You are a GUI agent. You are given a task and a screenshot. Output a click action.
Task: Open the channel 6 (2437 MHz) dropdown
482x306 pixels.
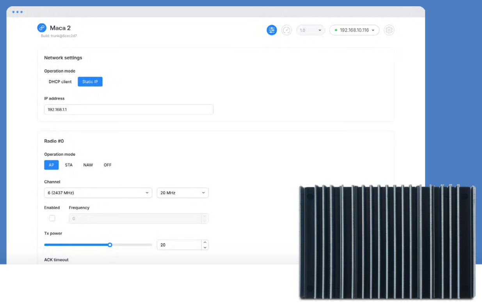[98, 193]
